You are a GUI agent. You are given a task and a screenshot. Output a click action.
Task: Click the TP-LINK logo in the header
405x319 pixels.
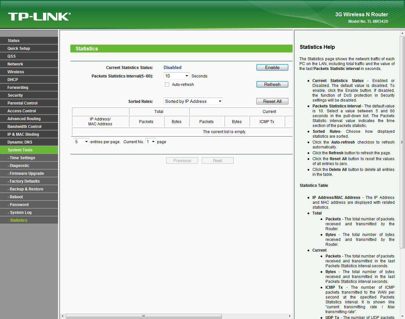pyautogui.click(x=39, y=17)
